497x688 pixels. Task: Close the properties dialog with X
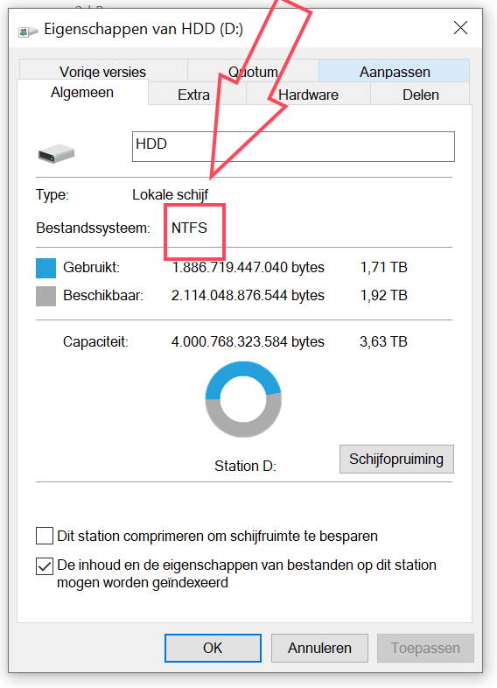(x=460, y=28)
